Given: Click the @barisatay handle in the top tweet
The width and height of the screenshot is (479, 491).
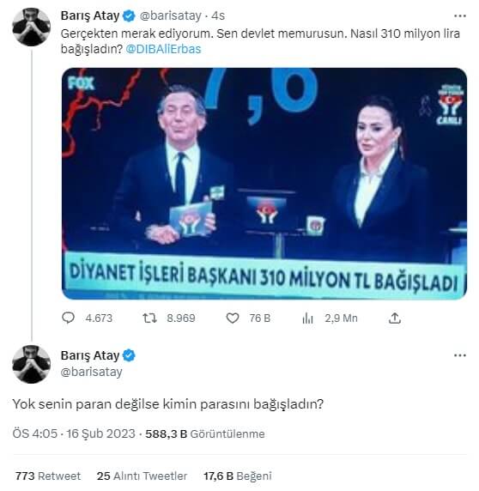Looking at the screenshot, I should click(170, 15).
